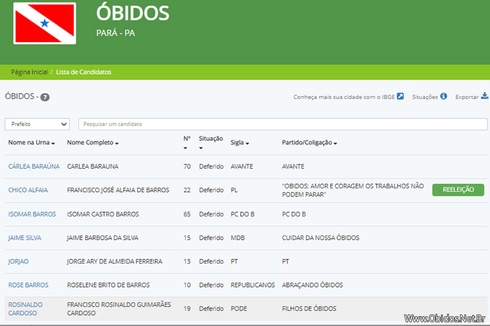The width and height of the screenshot is (490, 326).
Task: Sort by Partido/Coligação column
Action: click(x=309, y=143)
